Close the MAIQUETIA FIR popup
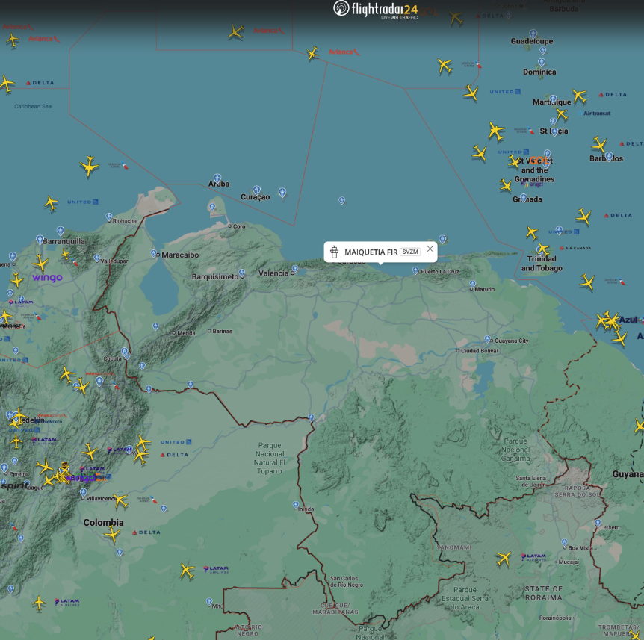Viewport: 644px width, 640px height. pyautogui.click(x=430, y=249)
